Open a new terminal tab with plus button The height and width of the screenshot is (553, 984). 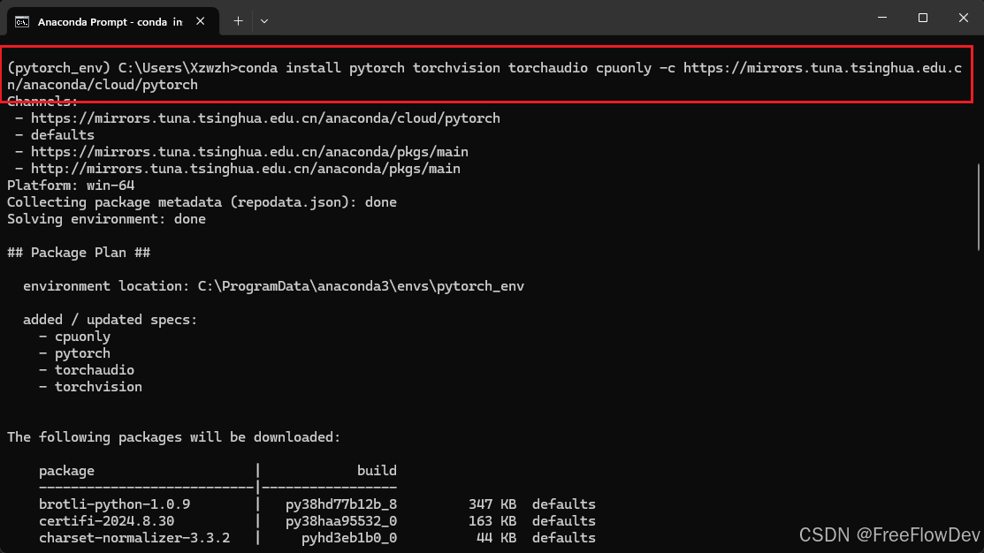coord(238,21)
